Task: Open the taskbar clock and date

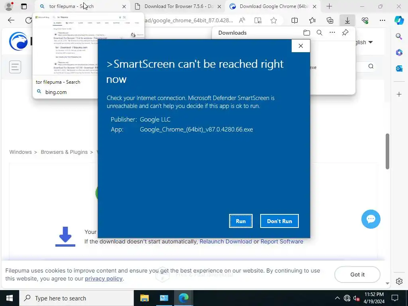Action: (374, 298)
